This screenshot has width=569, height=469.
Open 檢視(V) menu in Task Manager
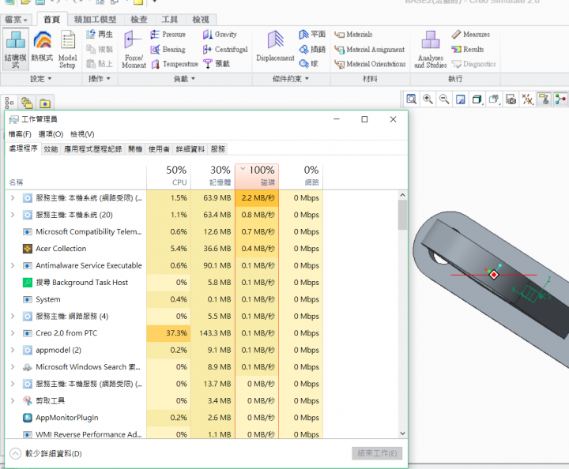pos(82,134)
